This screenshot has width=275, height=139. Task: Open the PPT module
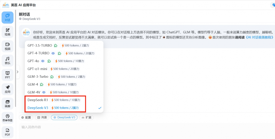tap(8, 75)
